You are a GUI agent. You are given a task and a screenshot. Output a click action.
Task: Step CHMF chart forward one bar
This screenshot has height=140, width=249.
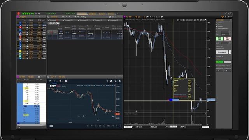184,20
